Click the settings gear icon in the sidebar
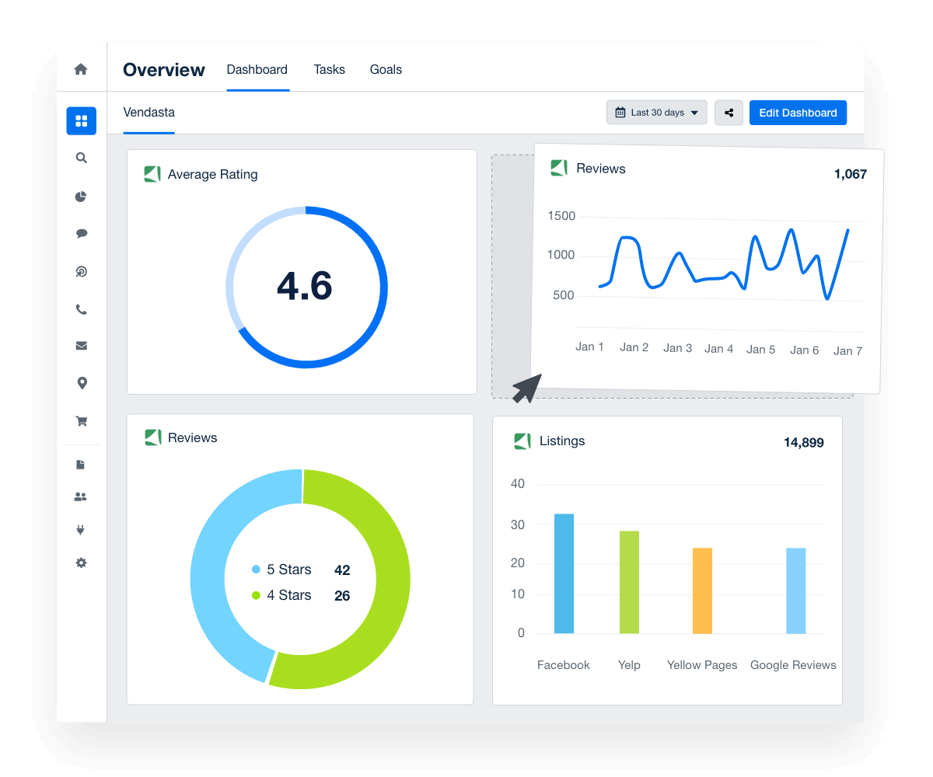 [81, 563]
